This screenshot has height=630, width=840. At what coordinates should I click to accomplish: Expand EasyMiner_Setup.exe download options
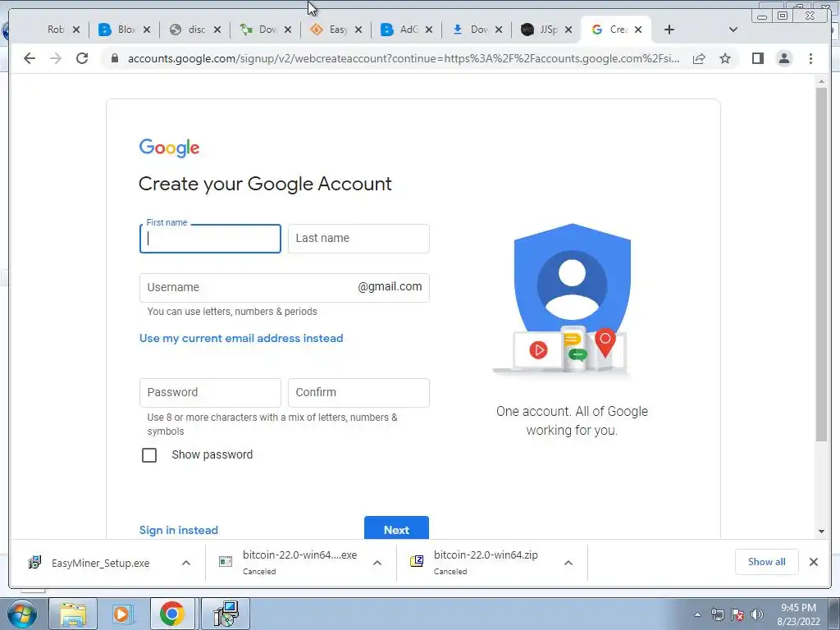pyautogui.click(x=186, y=563)
